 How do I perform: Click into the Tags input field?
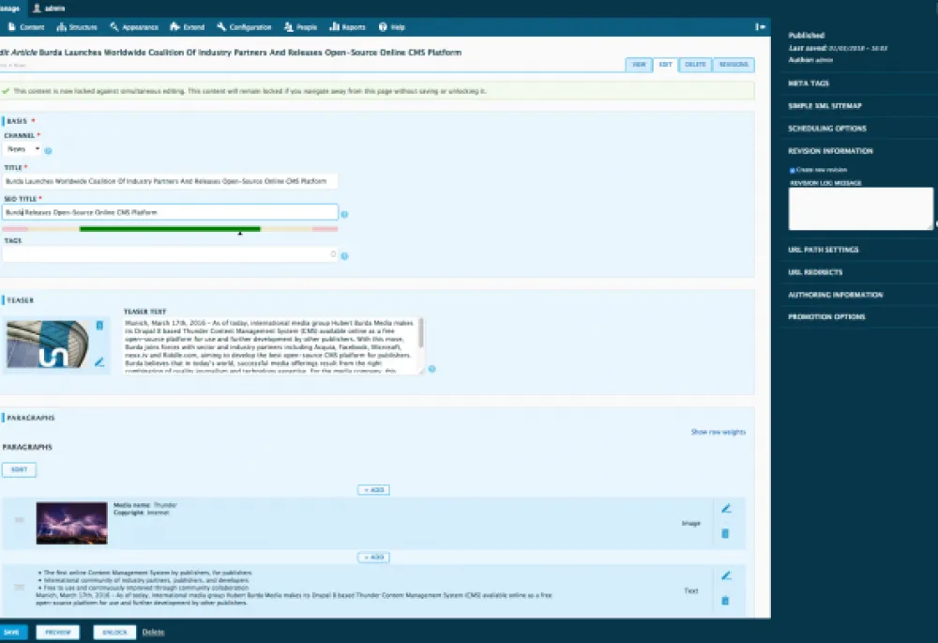click(x=170, y=254)
